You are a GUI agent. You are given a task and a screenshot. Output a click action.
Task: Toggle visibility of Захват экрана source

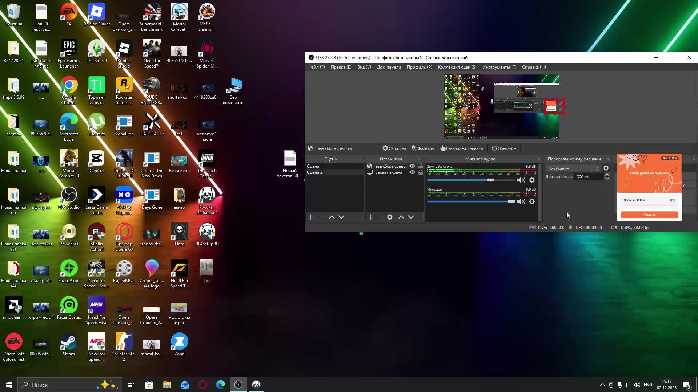coord(412,172)
